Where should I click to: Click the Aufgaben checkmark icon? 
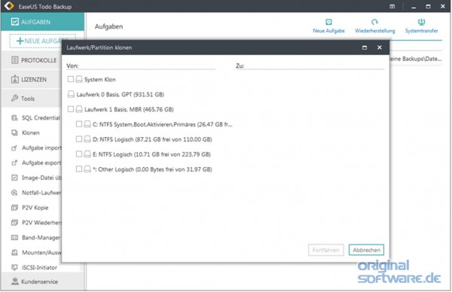click(15, 22)
